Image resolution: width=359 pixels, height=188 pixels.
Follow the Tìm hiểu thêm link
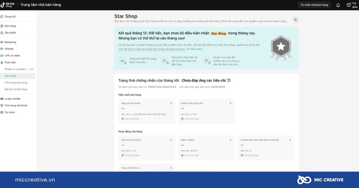(x=194, y=49)
